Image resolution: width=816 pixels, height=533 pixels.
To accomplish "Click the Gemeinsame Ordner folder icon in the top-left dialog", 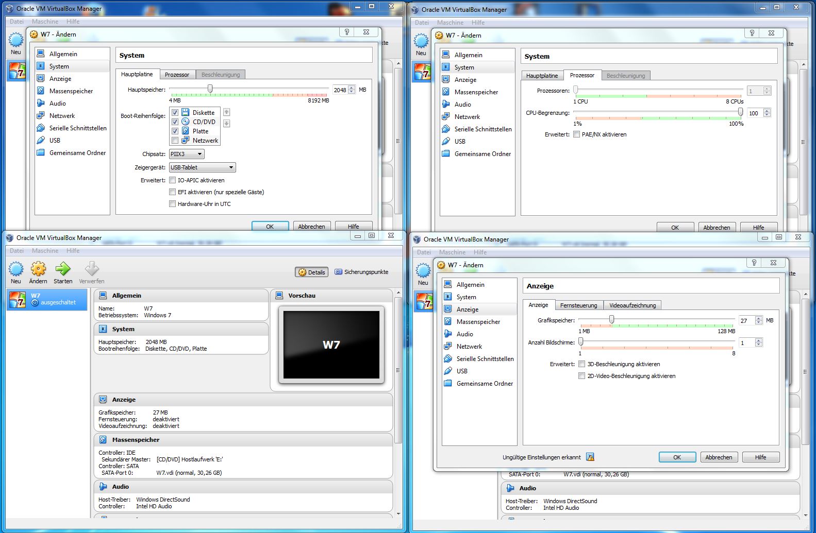I will click(41, 152).
